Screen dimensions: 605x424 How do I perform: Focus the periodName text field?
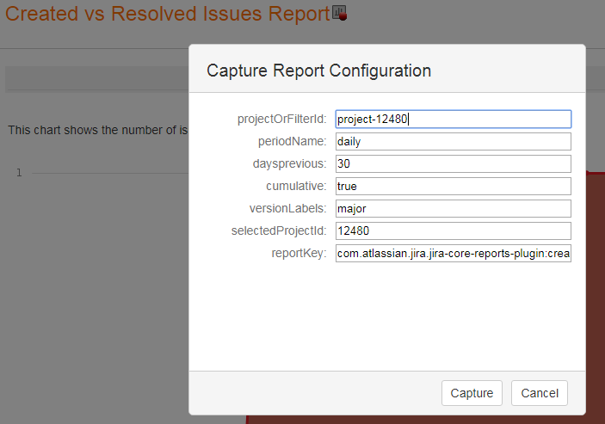(454, 142)
